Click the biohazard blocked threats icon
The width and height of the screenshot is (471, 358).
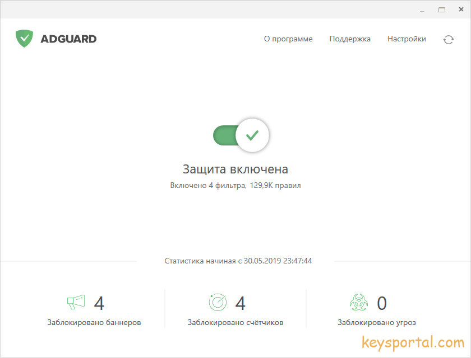tap(358, 303)
